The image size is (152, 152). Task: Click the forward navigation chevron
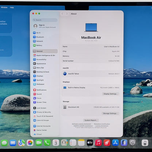67,14
